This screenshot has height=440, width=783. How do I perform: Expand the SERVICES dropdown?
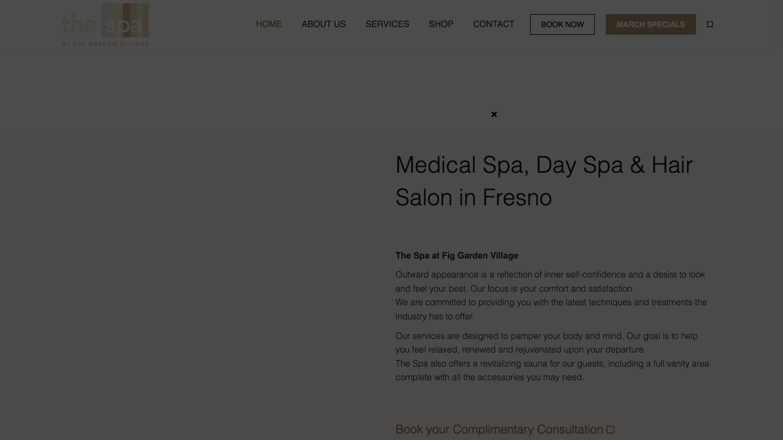pos(387,24)
